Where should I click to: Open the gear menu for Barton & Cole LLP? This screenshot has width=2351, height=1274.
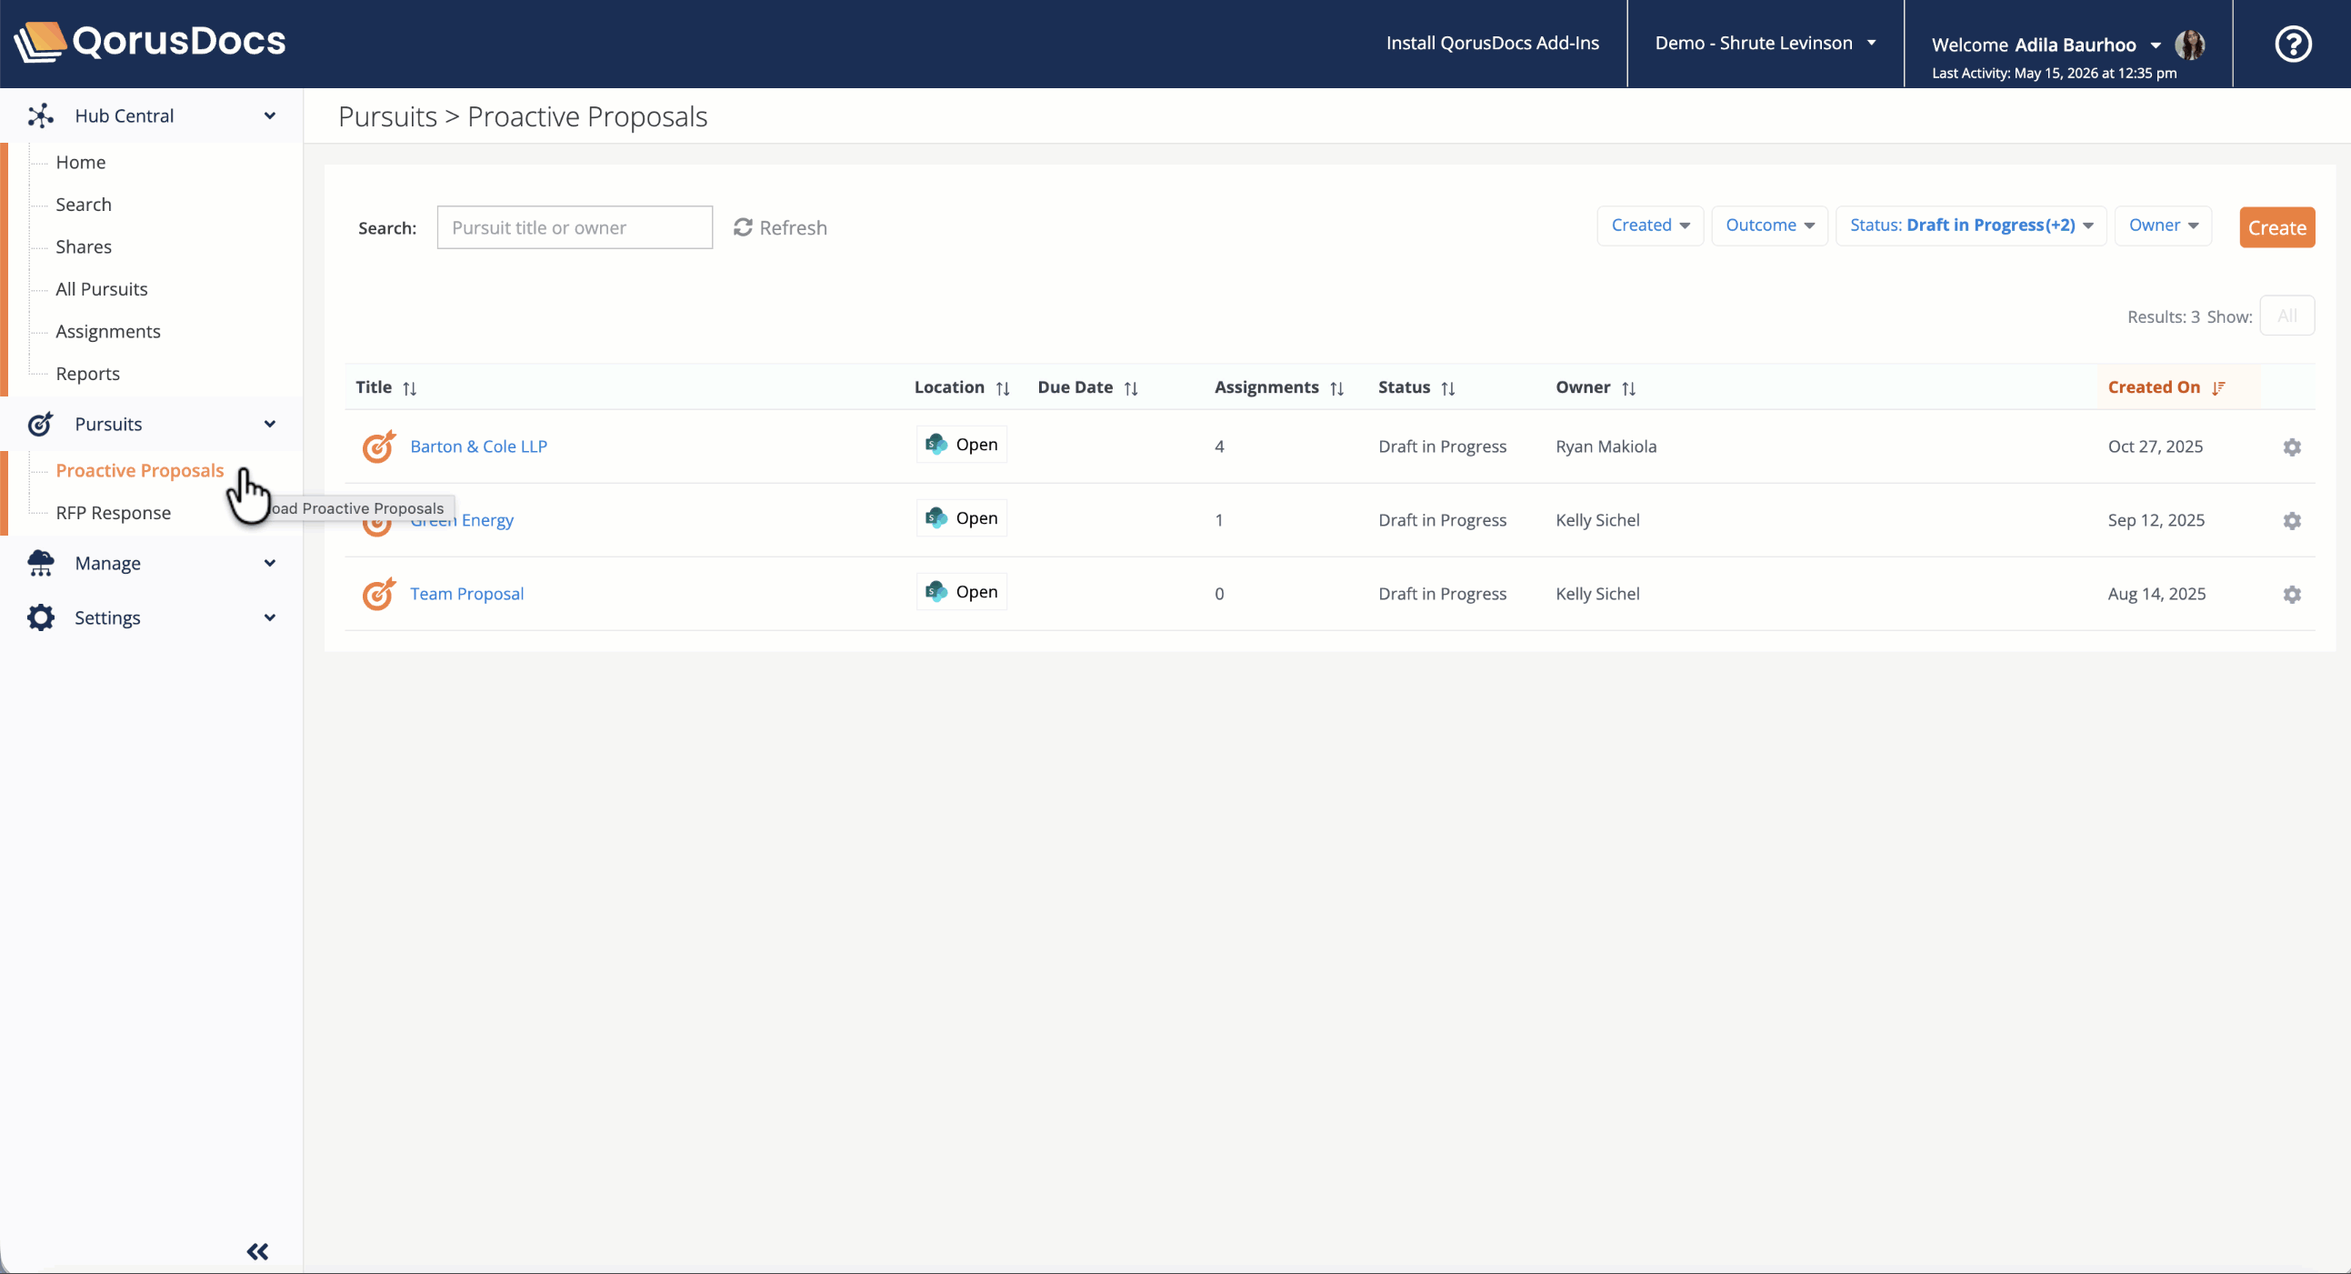2292,447
